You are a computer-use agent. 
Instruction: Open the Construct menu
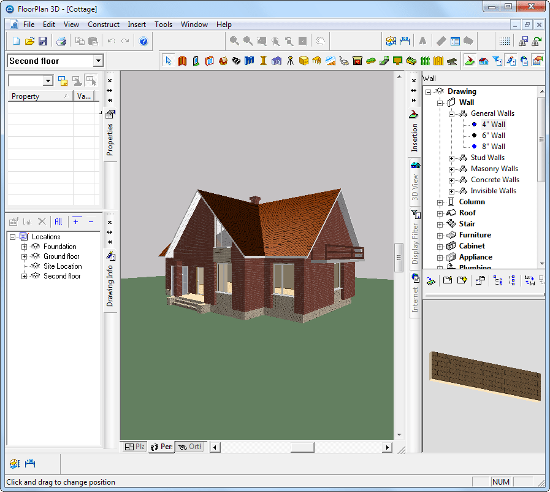coord(104,25)
